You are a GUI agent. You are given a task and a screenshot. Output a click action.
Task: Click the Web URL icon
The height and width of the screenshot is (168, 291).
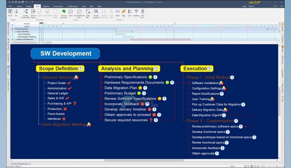tap(88, 12)
